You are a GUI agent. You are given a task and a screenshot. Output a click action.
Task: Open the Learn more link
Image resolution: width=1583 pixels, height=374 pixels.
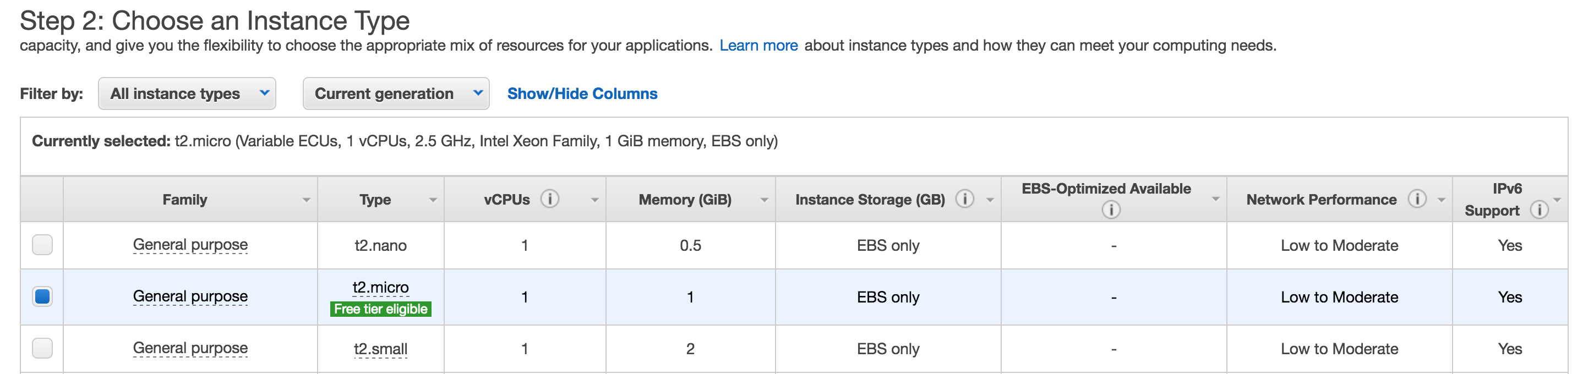coord(758,46)
